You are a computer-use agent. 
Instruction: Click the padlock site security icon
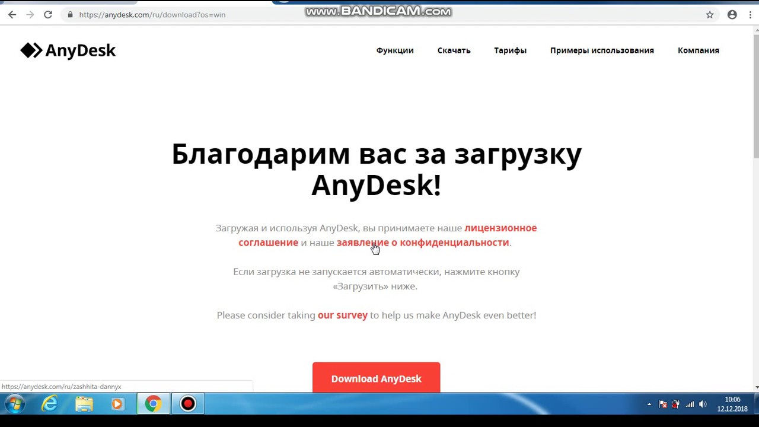tap(70, 15)
